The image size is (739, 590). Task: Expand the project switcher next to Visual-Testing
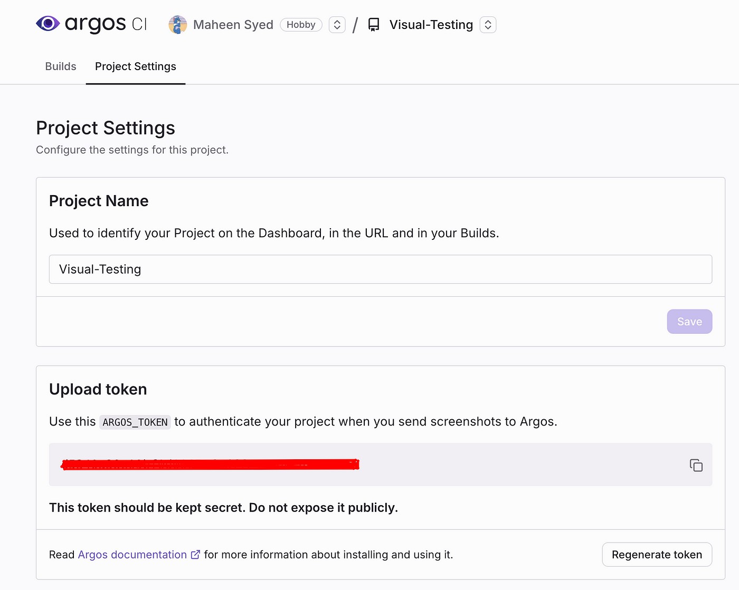pyautogui.click(x=488, y=25)
